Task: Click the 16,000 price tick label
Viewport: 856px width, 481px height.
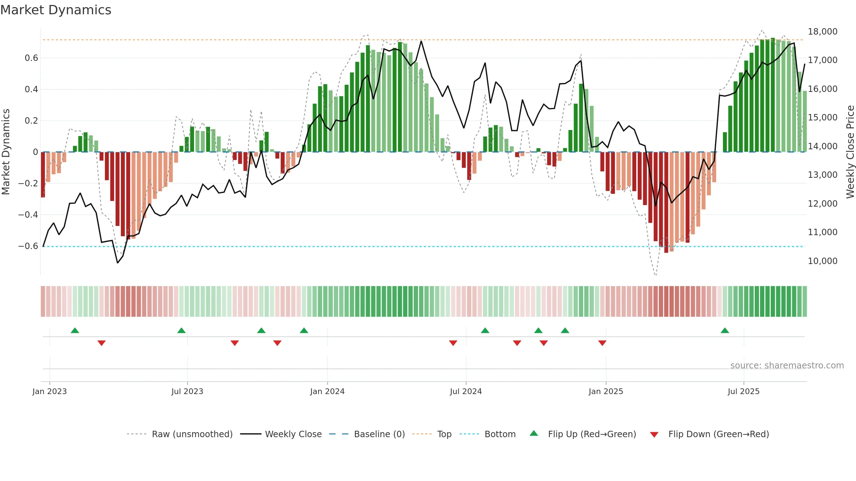Action: 822,89
